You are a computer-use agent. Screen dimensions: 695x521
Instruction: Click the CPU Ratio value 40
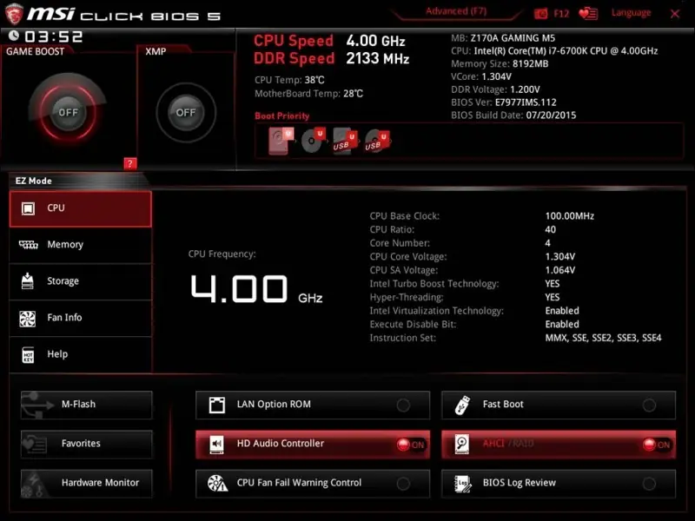tap(551, 229)
